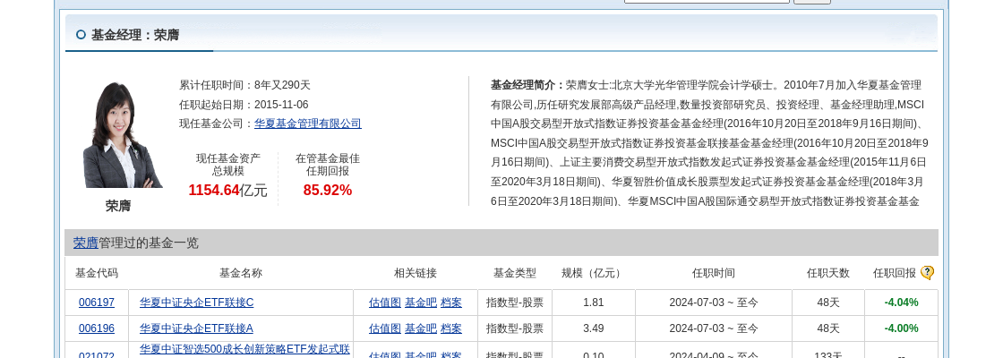Click the search input field at top
The height and width of the screenshot is (358, 1003).
coord(707,1)
